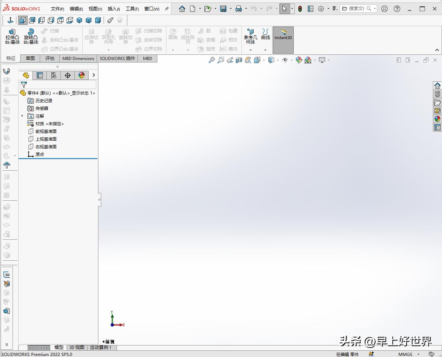Open the view orientation dropdown arrow

(263, 60)
